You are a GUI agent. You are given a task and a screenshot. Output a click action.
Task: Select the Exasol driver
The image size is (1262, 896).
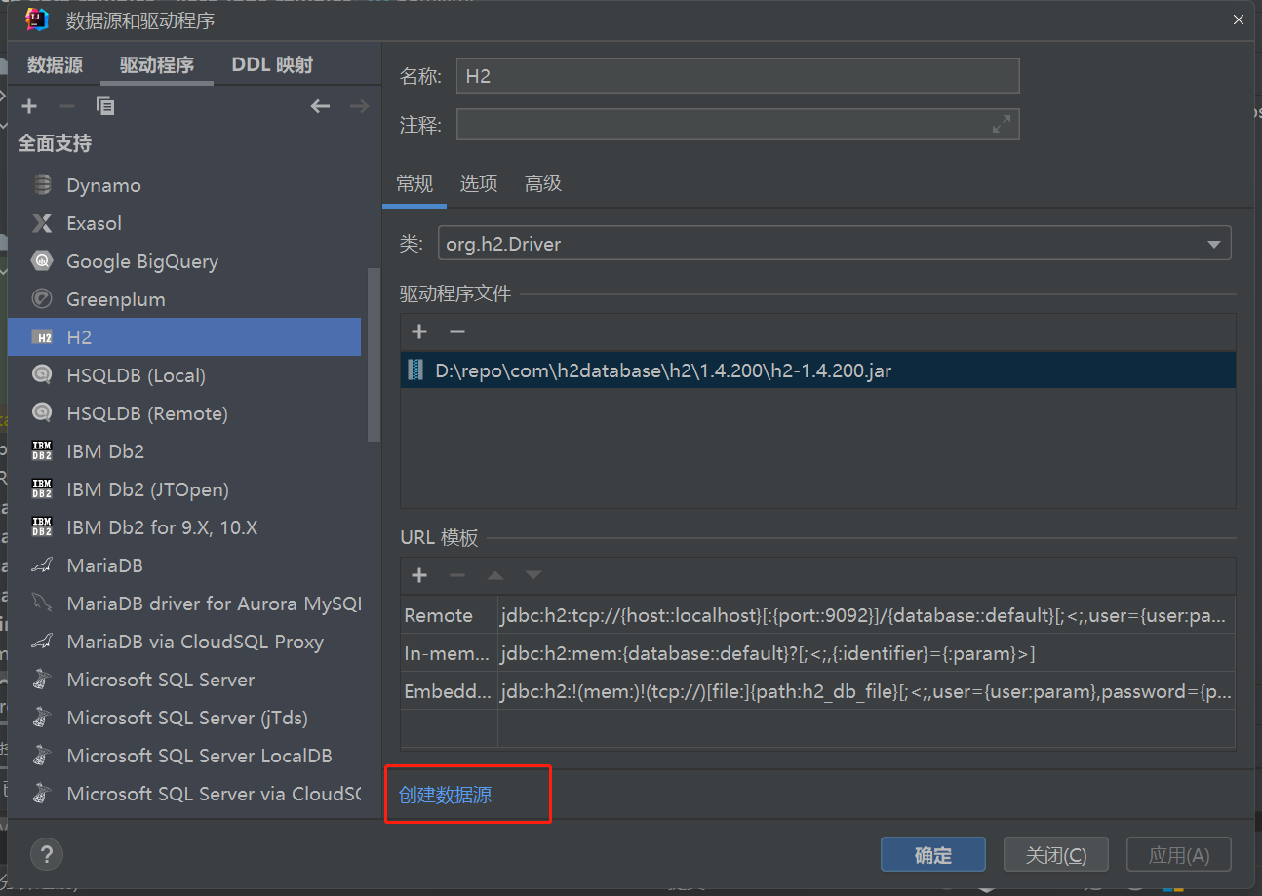[x=184, y=223]
